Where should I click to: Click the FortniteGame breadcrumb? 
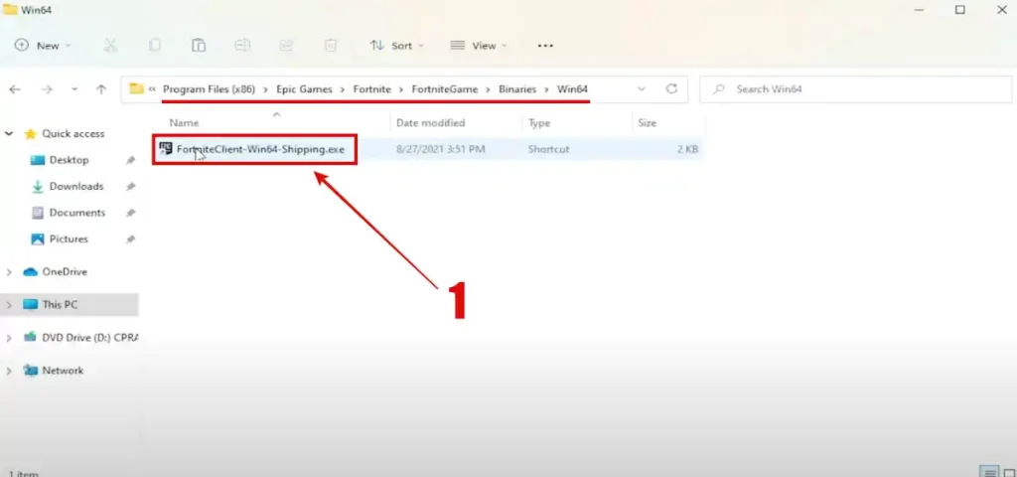tap(444, 88)
